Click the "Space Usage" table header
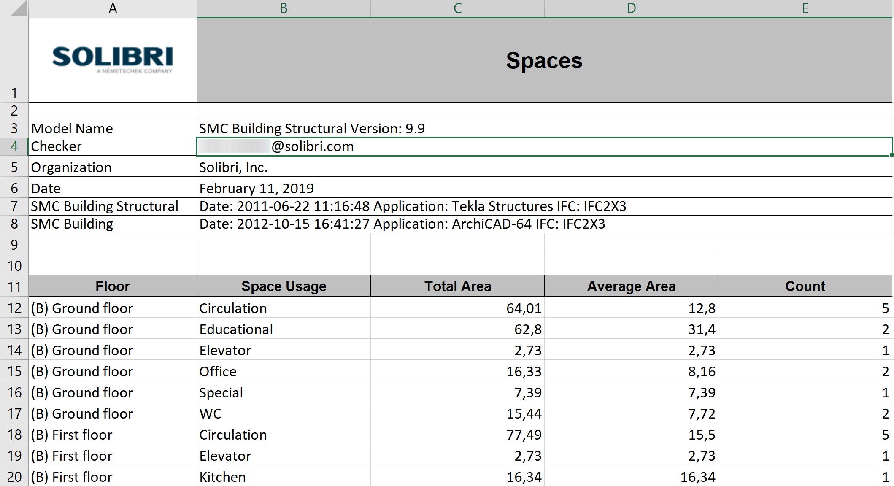This screenshot has height=486, width=894. click(x=284, y=286)
